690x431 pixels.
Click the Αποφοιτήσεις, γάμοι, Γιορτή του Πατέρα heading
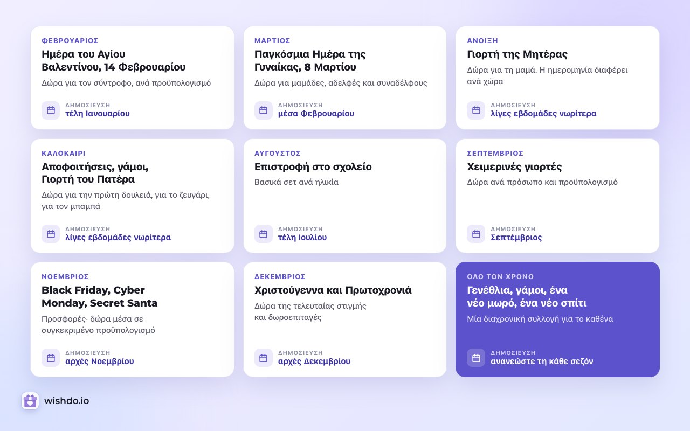coord(95,173)
